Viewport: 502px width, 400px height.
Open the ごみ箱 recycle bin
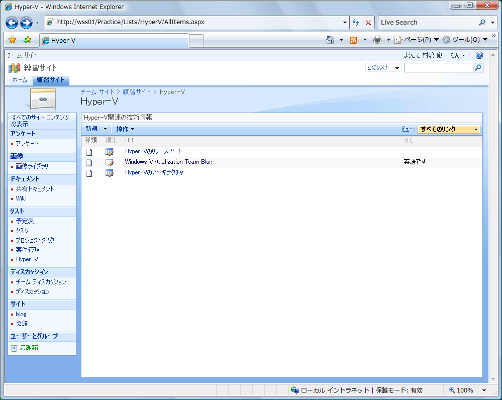tap(29, 348)
